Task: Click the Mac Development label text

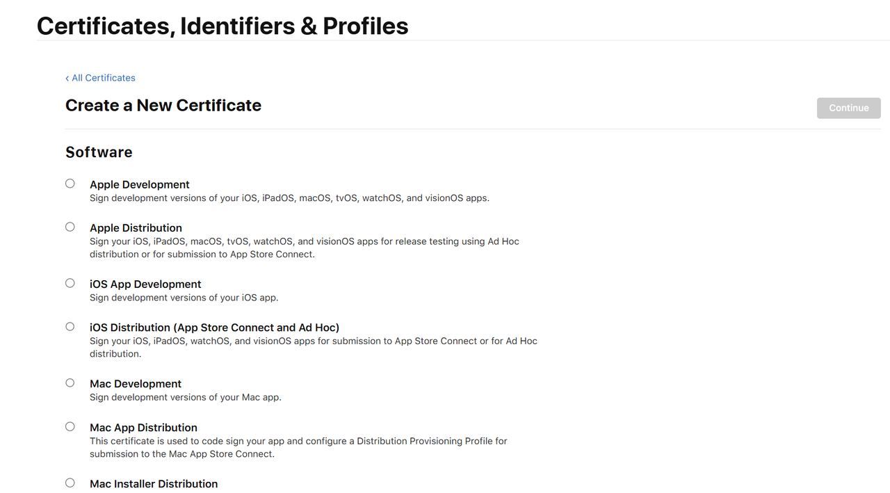Action: coord(136,384)
